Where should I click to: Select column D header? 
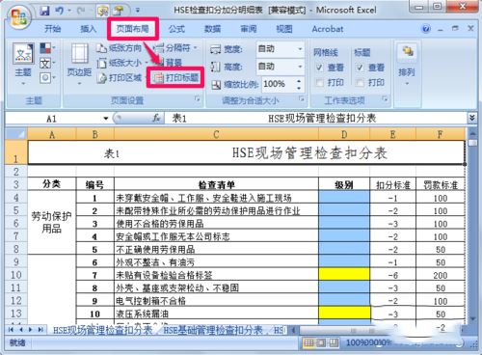(344, 134)
